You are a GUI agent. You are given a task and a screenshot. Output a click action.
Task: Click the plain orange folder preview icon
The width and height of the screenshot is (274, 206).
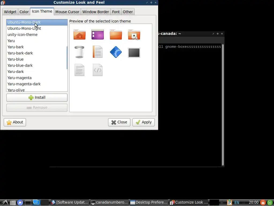116,35
